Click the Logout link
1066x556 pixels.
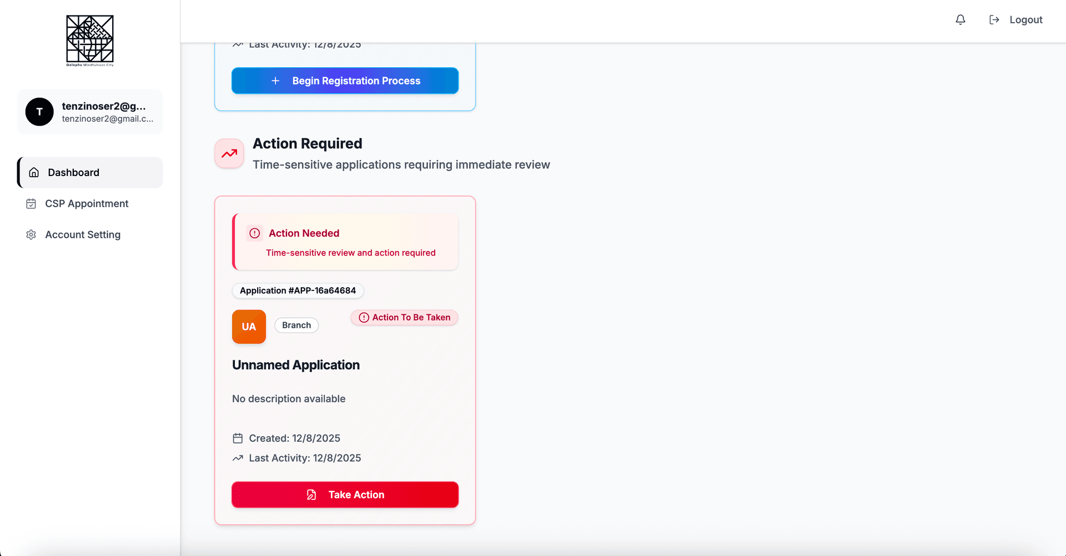point(1025,20)
